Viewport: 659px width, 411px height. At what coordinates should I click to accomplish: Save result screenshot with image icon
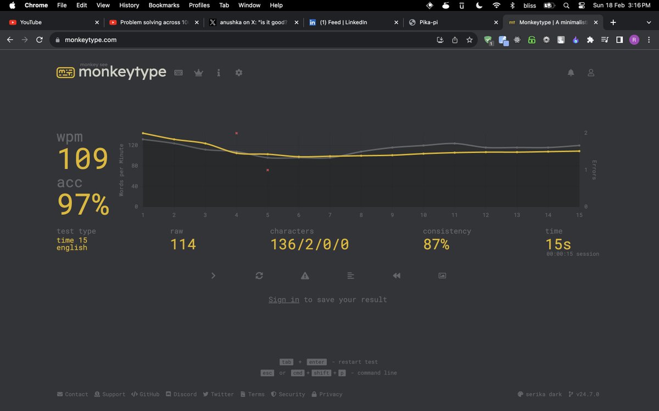[x=442, y=276]
